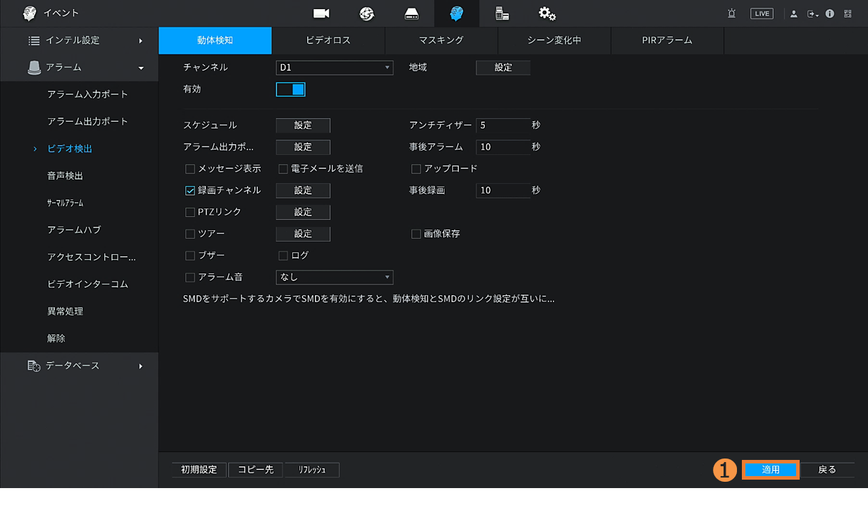Open the アラーム音 dropdown
868x505 pixels.
click(334, 278)
